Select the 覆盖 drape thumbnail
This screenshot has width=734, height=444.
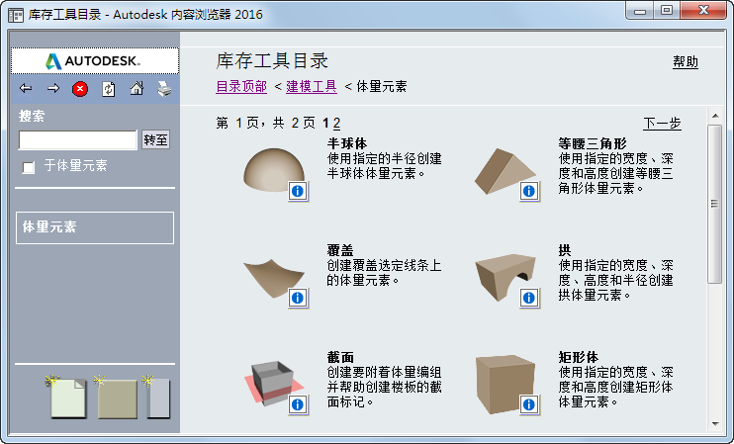click(273, 278)
